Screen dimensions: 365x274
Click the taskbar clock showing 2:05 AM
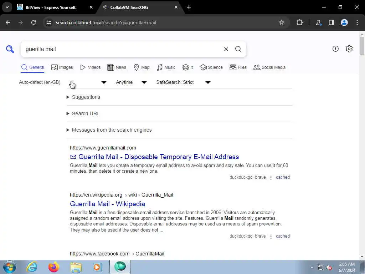[347, 267]
